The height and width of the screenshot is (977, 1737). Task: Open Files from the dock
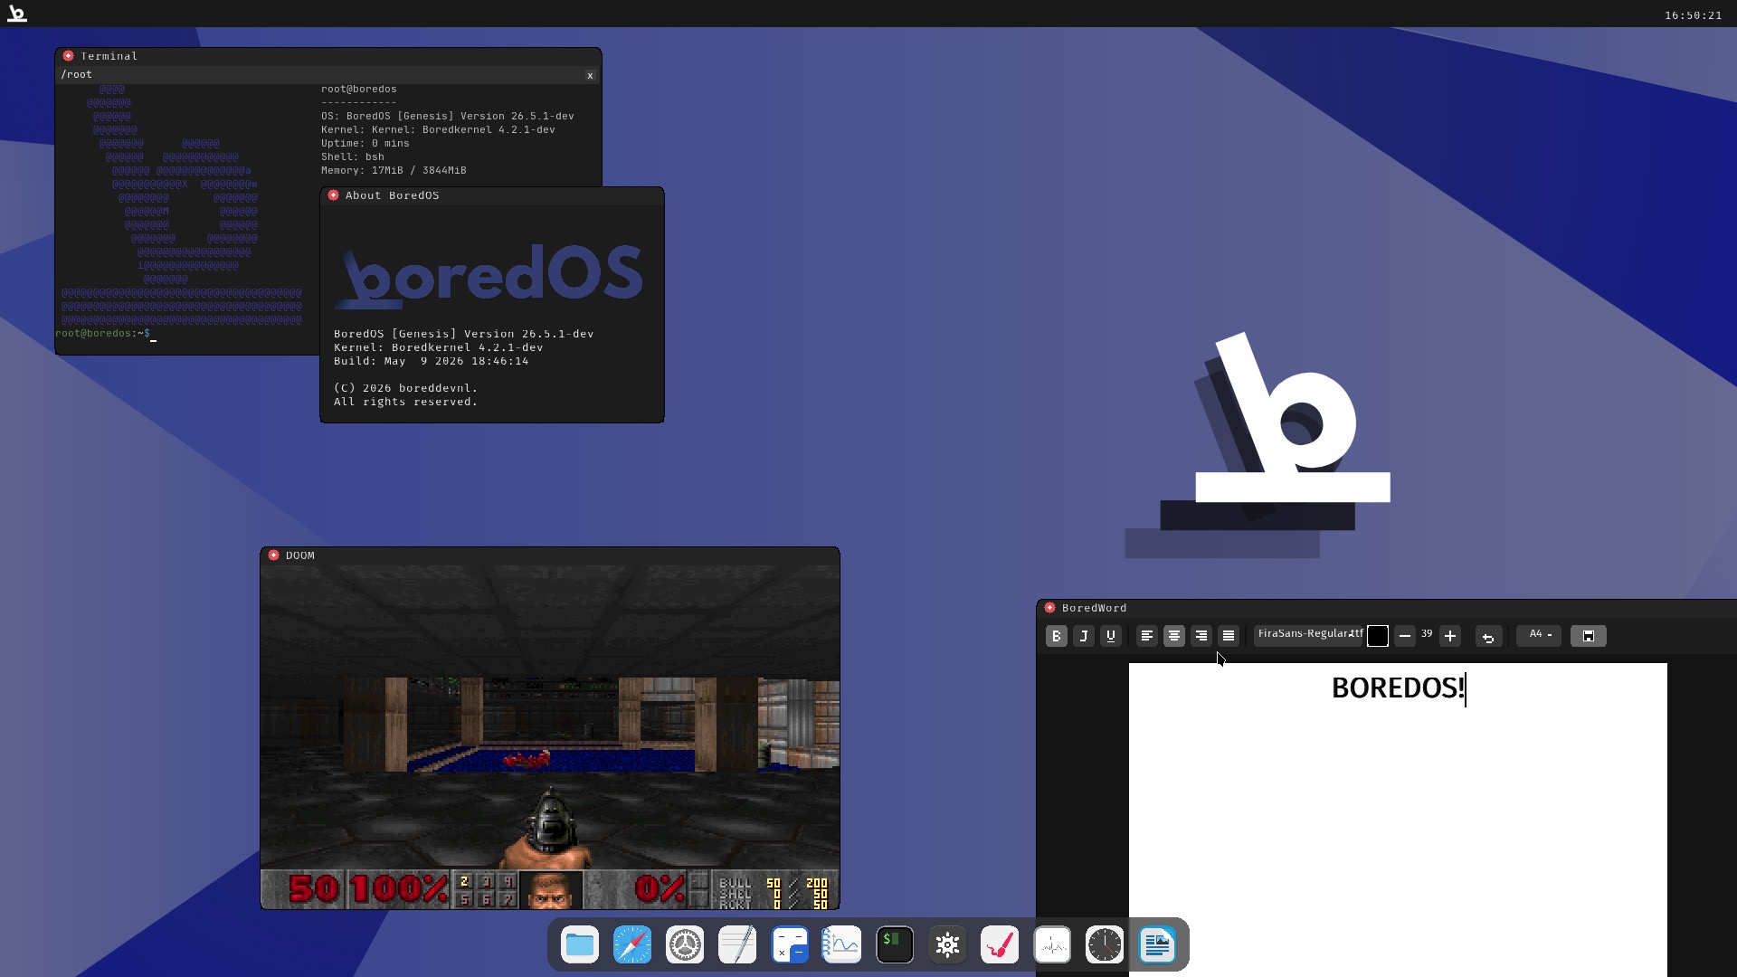[580, 945]
